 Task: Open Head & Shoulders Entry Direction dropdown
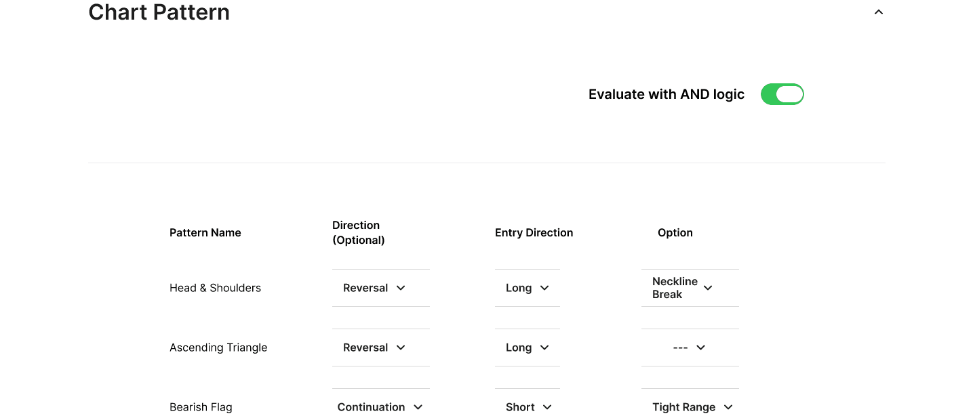(x=527, y=288)
